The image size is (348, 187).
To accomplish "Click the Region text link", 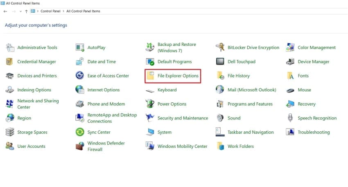I will (x=24, y=118).
